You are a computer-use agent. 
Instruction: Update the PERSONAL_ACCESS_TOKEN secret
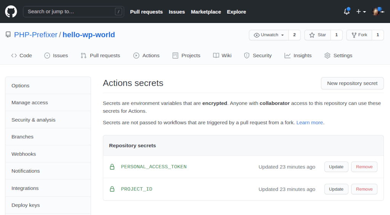(336, 167)
